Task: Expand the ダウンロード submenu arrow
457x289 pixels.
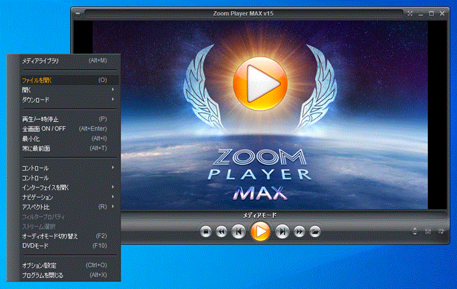Action: coord(113,99)
